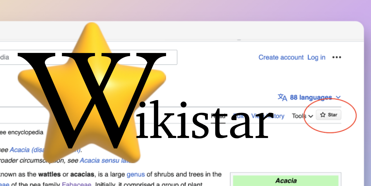Open the Create account link

pyautogui.click(x=281, y=57)
